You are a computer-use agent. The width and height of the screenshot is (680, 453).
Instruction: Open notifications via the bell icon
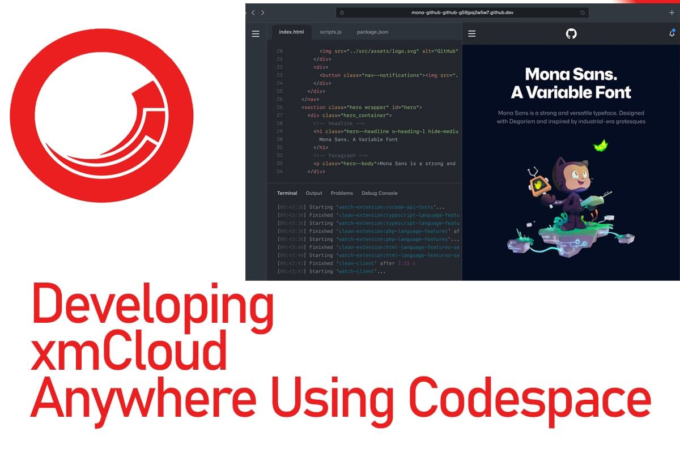[x=671, y=33]
